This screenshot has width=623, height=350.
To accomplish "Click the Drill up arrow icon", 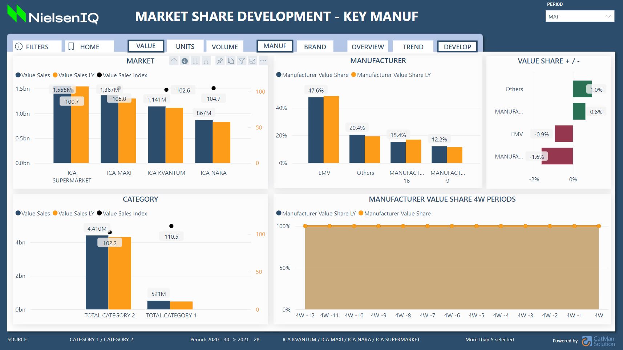I will click(174, 61).
